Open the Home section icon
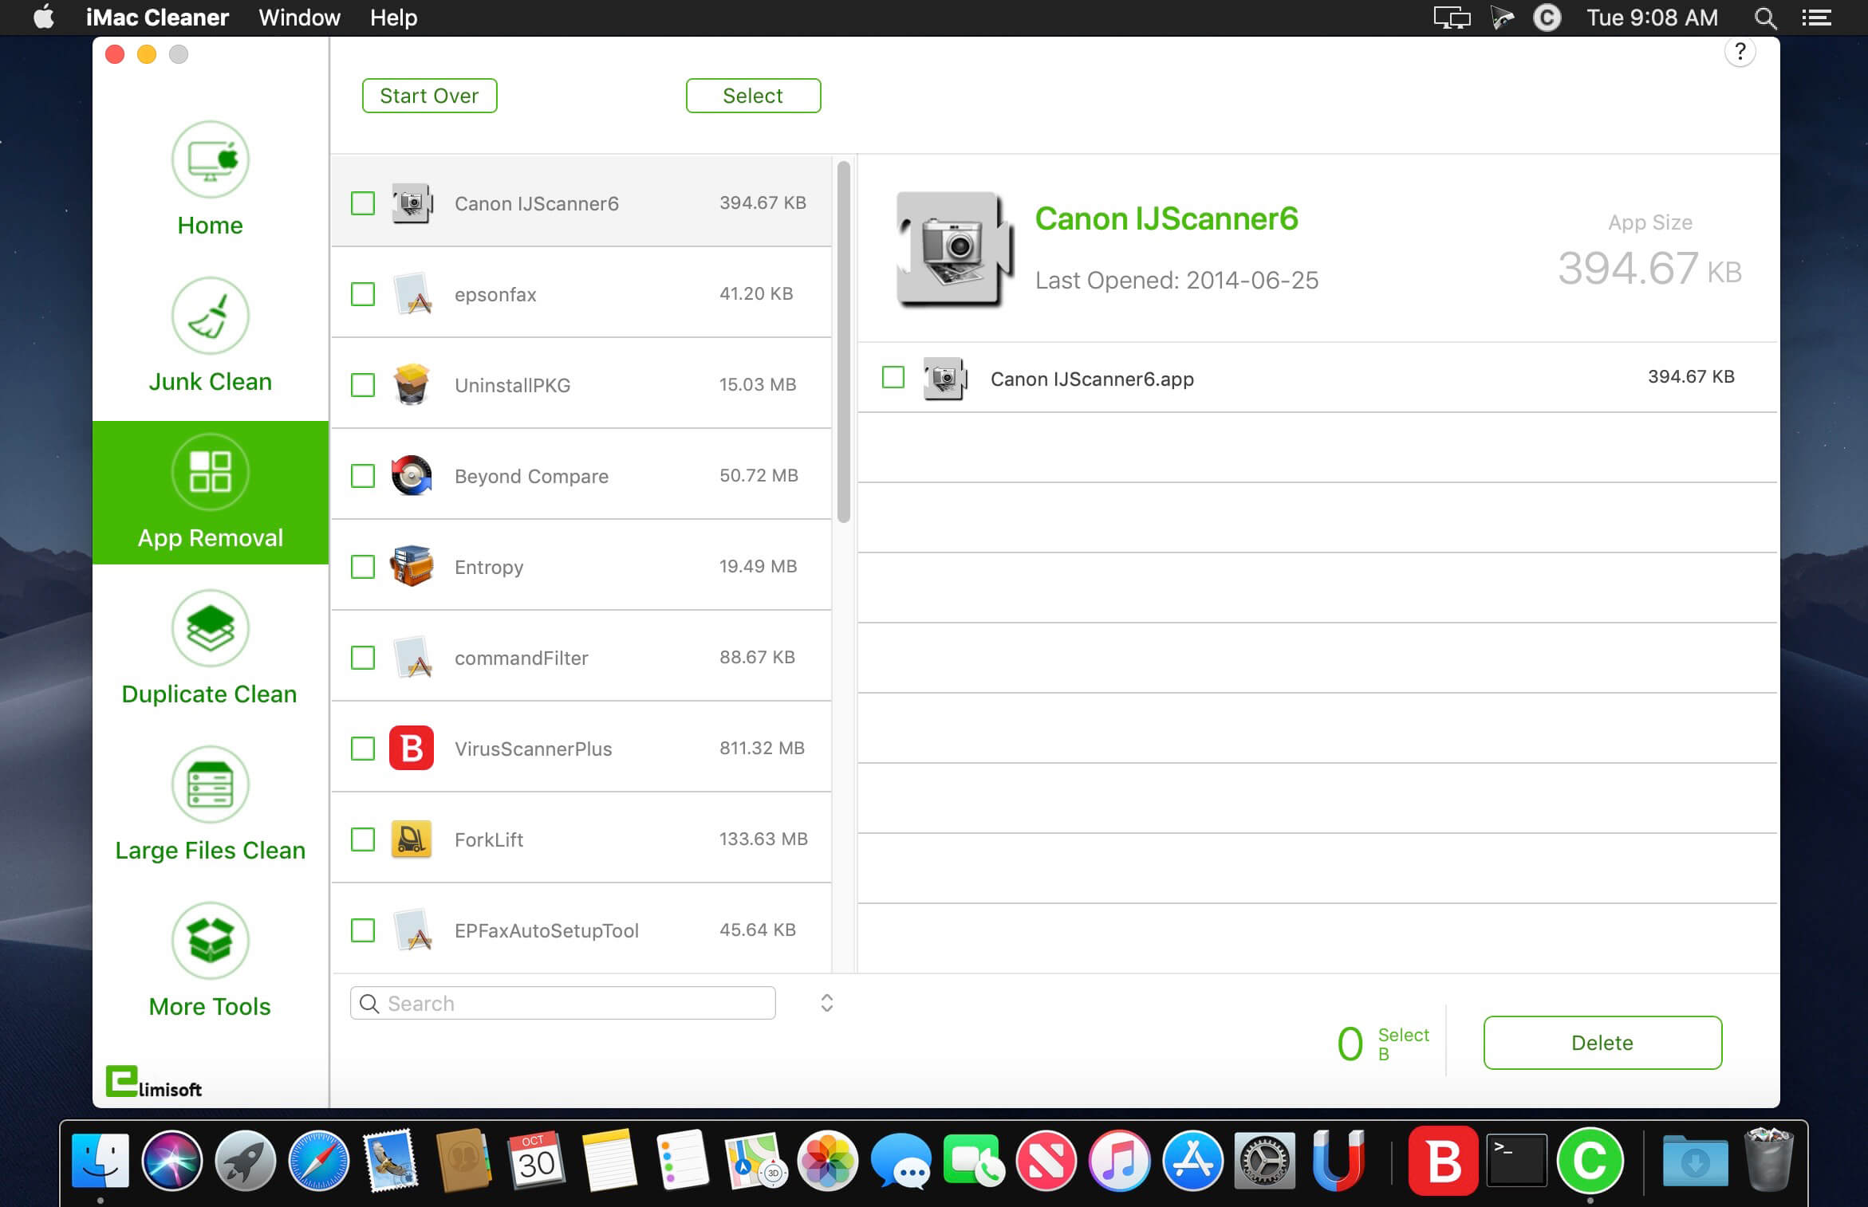 point(211,159)
